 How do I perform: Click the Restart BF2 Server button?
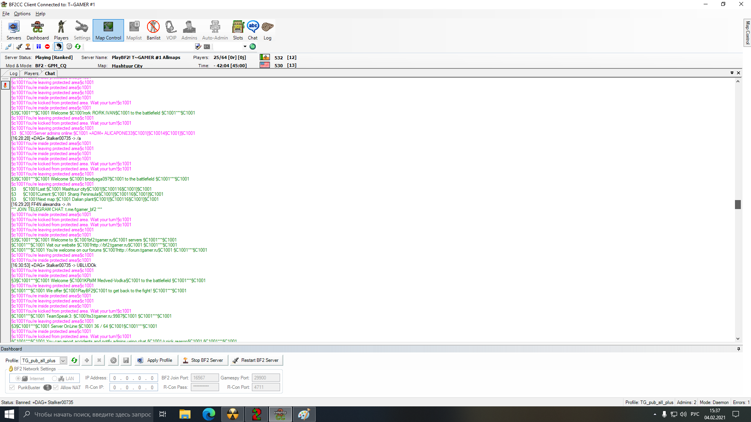(256, 360)
